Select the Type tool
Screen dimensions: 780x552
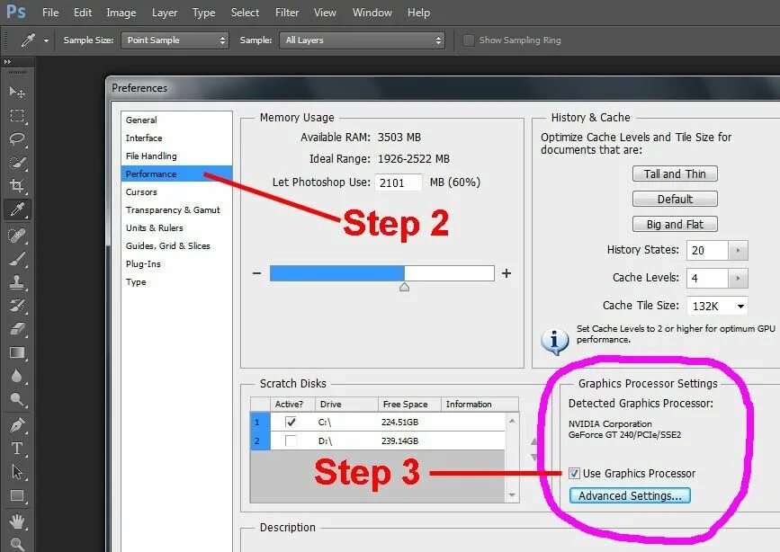17,449
